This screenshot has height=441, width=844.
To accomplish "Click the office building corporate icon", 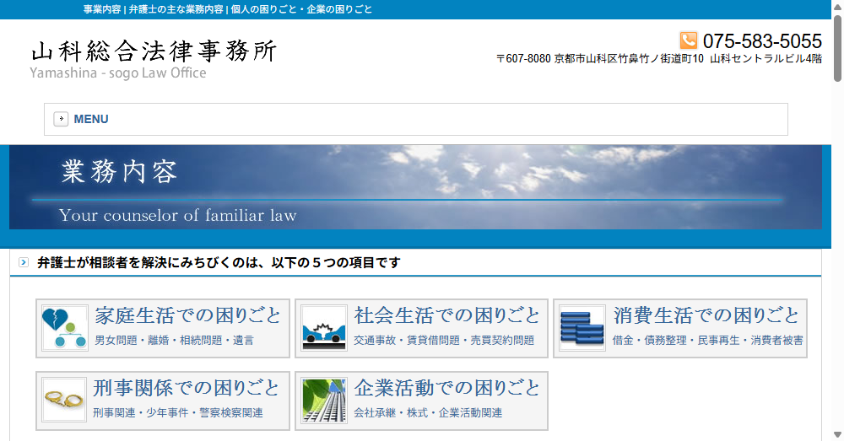I will pyautogui.click(x=324, y=401).
